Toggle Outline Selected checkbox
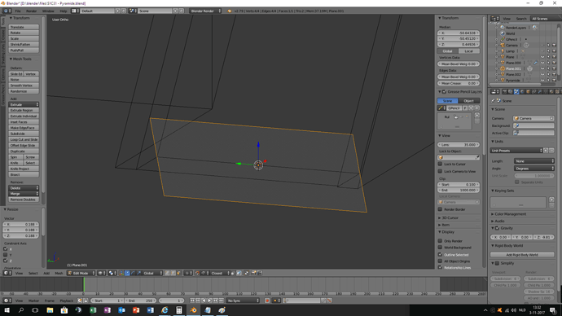 pos(440,254)
